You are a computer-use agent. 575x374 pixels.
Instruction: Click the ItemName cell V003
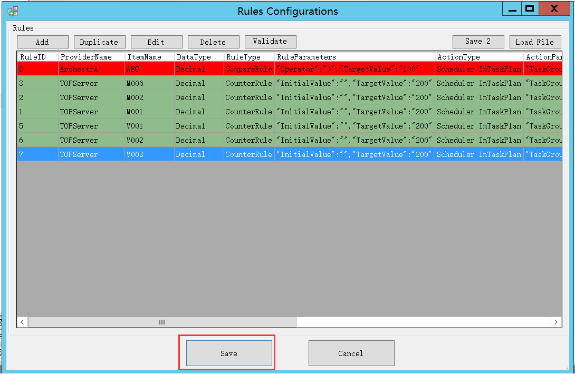click(149, 154)
